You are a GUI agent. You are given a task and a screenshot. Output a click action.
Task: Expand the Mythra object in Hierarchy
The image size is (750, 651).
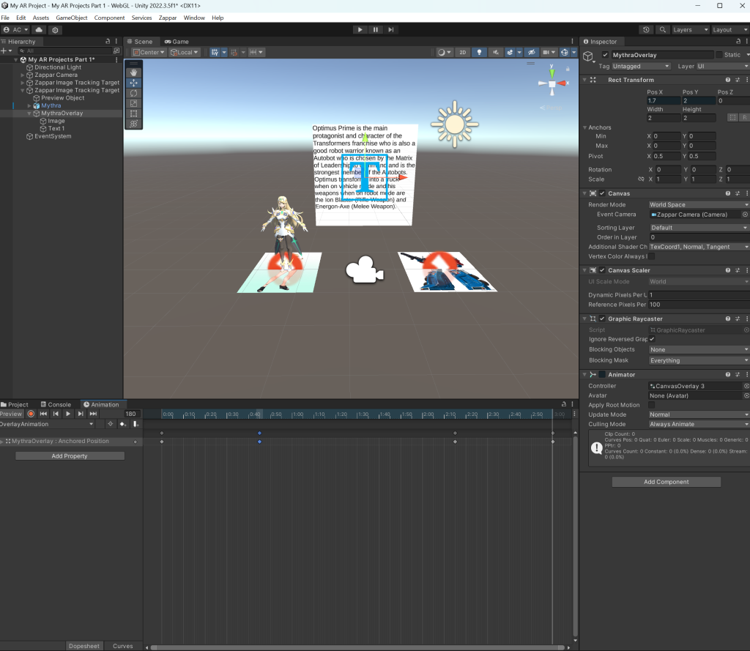[29, 105]
